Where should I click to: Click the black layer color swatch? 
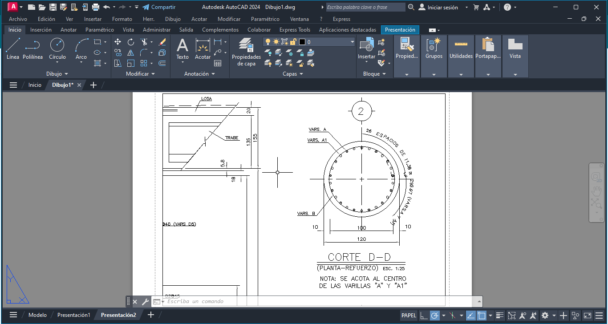[x=302, y=42]
